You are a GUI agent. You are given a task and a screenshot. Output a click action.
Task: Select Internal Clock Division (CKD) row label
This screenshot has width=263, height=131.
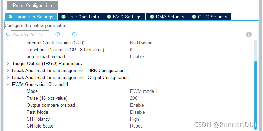click(x=56, y=43)
